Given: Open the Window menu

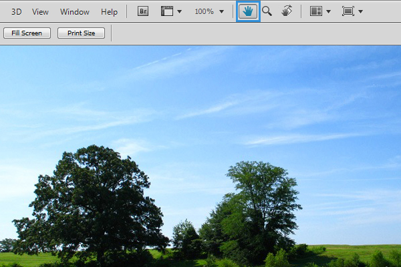Looking at the screenshot, I should (x=75, y=12).
